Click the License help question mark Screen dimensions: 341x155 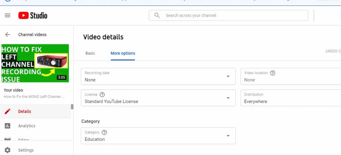tap(102, 95)
